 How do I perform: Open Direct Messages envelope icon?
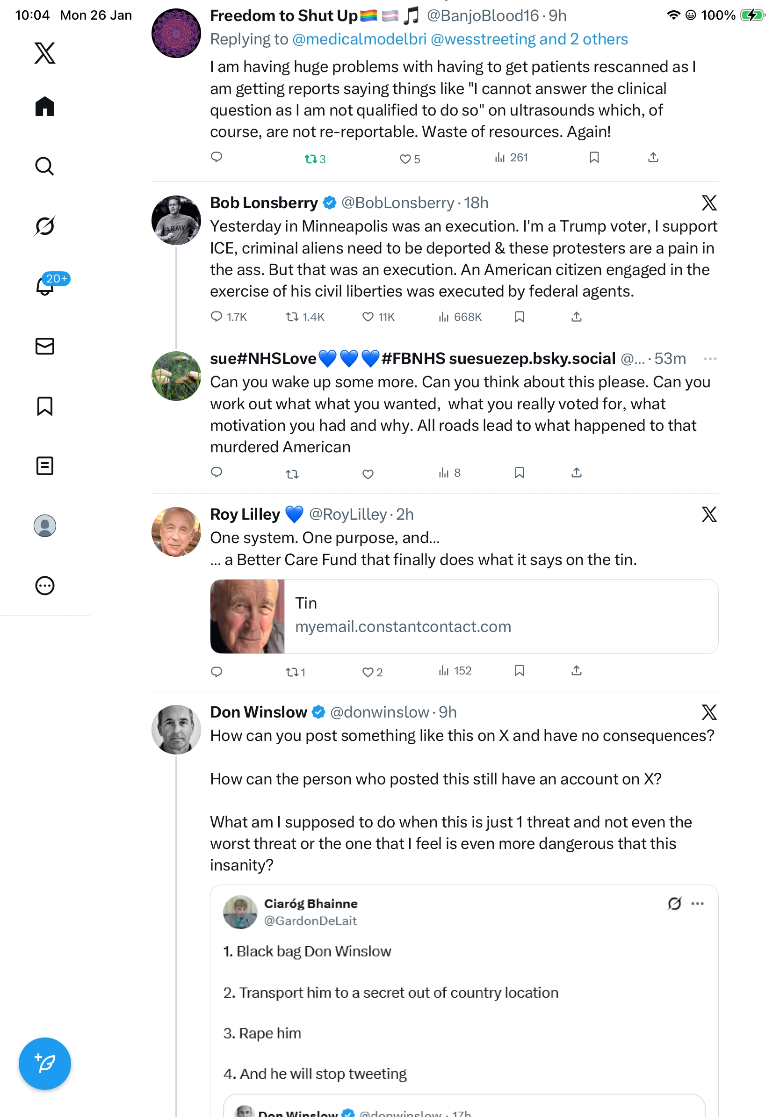(45, 346)
